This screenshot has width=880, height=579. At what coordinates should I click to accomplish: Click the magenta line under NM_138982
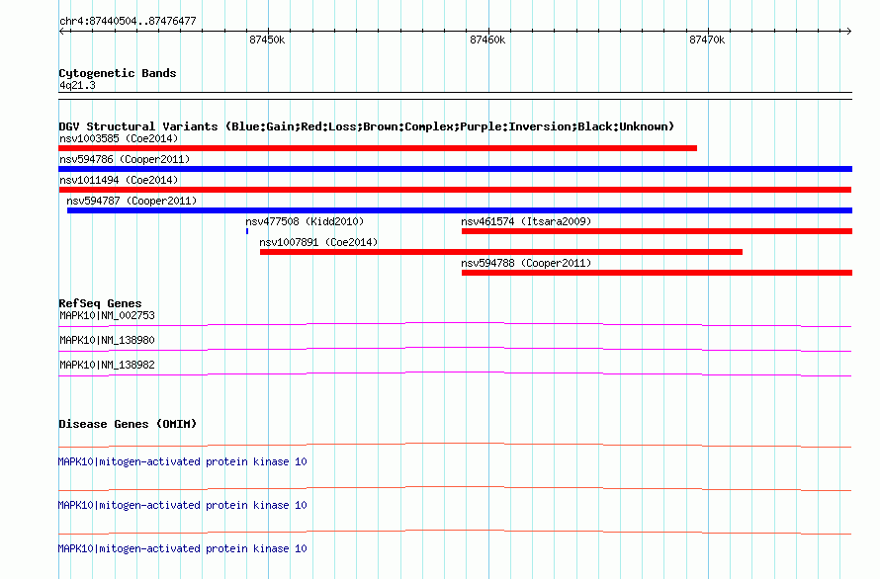coord(455,373)
